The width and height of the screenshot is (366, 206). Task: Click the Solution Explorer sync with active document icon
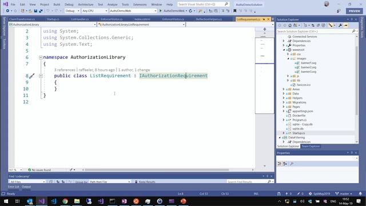(313, 25)
